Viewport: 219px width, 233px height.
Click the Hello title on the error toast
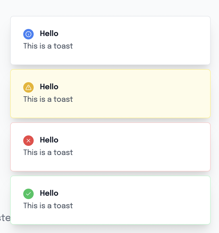(49, 140)
